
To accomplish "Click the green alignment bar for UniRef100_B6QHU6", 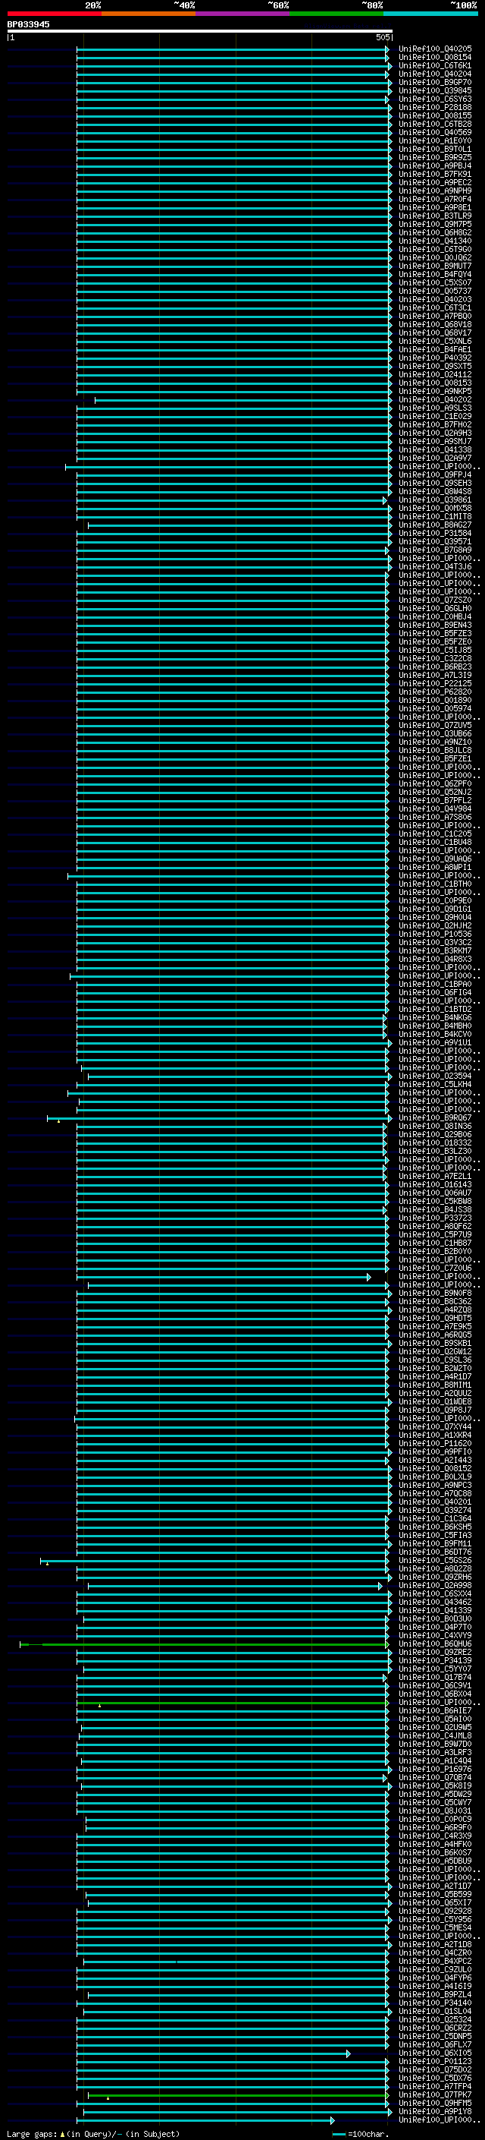I will [204, 1644].
